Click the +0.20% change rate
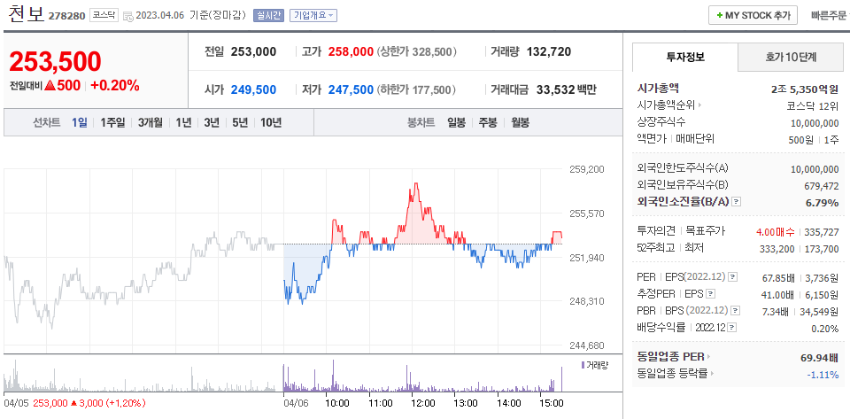 (115, 86)
